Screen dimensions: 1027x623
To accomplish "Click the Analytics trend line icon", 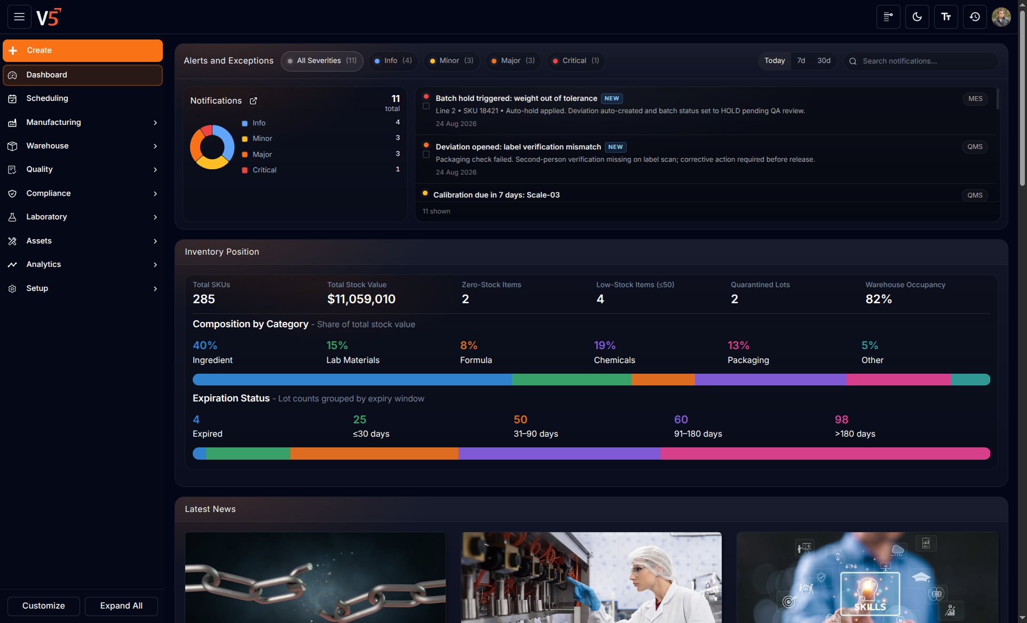I will [12, 265].
